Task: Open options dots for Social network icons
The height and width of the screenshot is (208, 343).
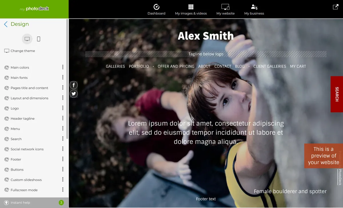Action: pyautogui.click(x=63, y=149)
